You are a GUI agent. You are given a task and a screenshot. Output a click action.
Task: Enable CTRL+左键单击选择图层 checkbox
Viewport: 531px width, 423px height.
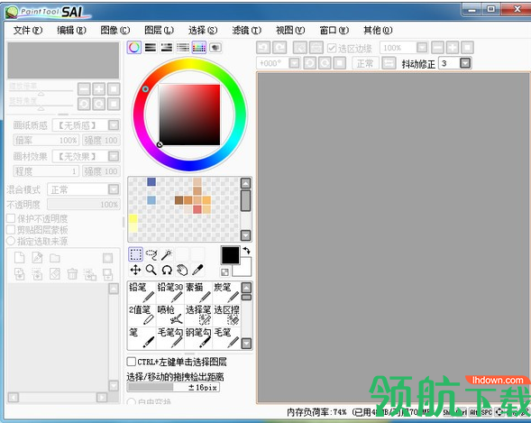point(132,362)
